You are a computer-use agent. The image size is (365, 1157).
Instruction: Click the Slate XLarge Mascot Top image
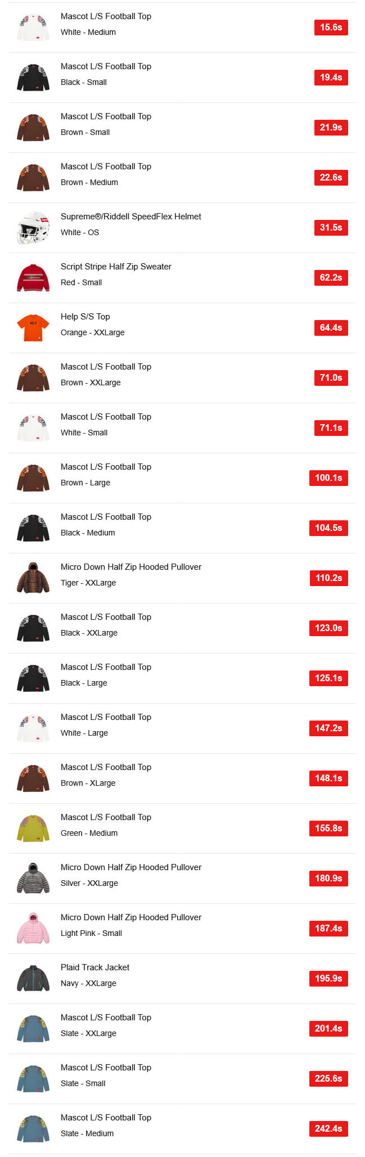tap(33, 1029)
